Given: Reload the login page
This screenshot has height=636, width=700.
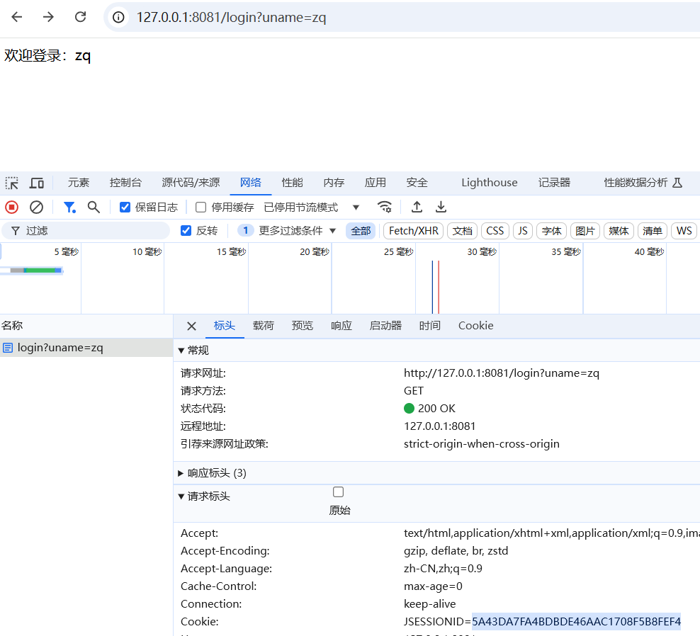Looking at the screenshot, I should tap(80, 17).
